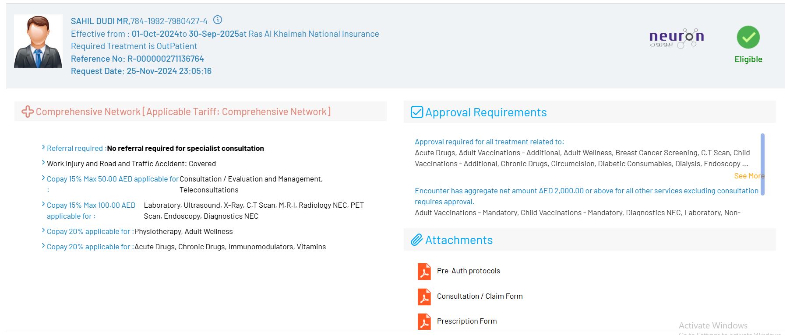797x335 pixels.
Task: Open the Prescription Form attachment link
Action: [x=467, y=321]
